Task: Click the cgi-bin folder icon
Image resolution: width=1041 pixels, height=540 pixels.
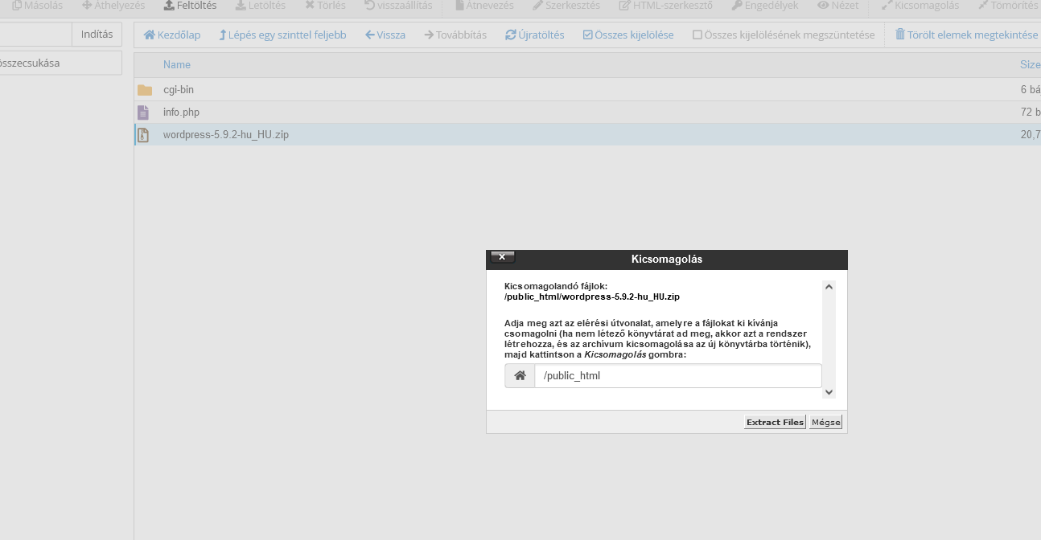Action: point(145,90)
